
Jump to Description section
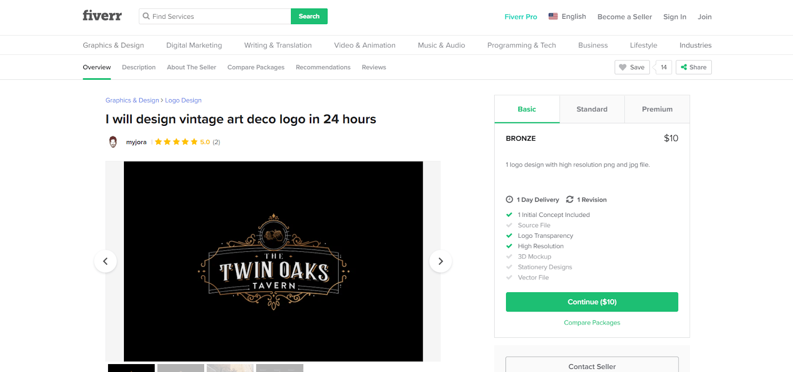click(x=139, y=67)
